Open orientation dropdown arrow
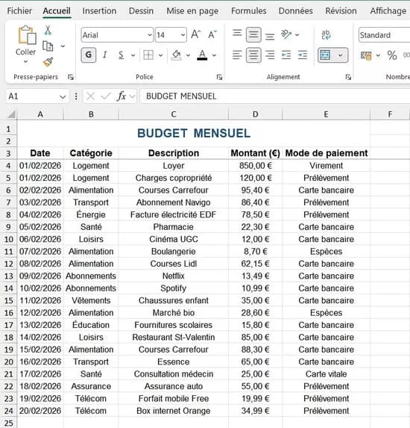410x428 pixels. 297,34
